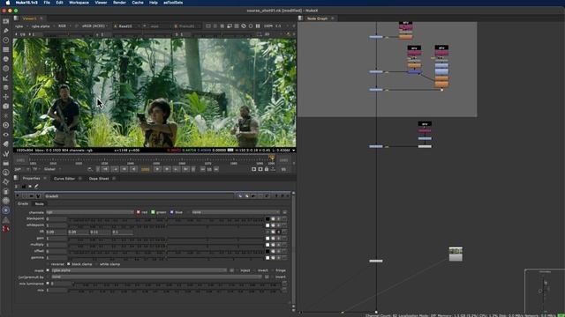The width and height of the screenshot is (565, 317).
Task: Click the Grade6 node name field
Action: pyautogui.click(x=139, y=196)
